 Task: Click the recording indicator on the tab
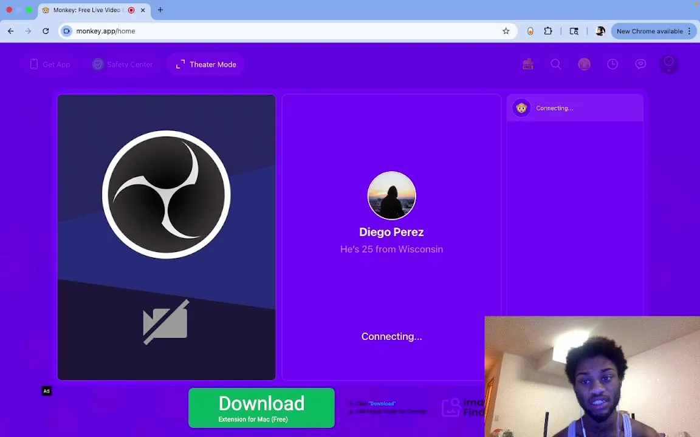coord(131,10)
